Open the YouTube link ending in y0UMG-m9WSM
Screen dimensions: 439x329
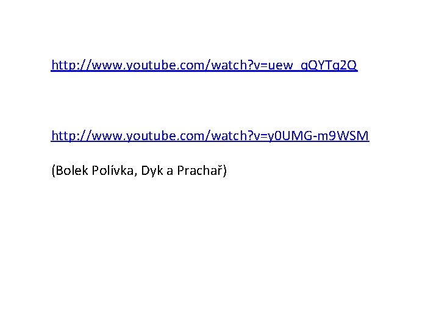point(210,136)
